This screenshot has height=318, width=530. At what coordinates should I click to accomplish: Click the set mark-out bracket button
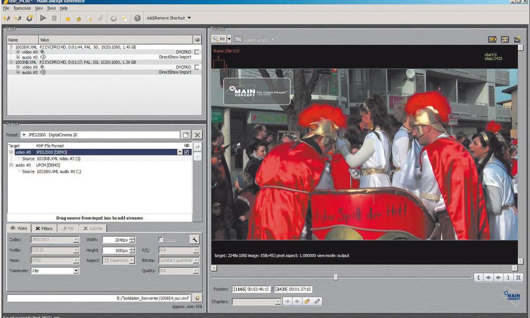pyautogui.click(x=509, y=277)
